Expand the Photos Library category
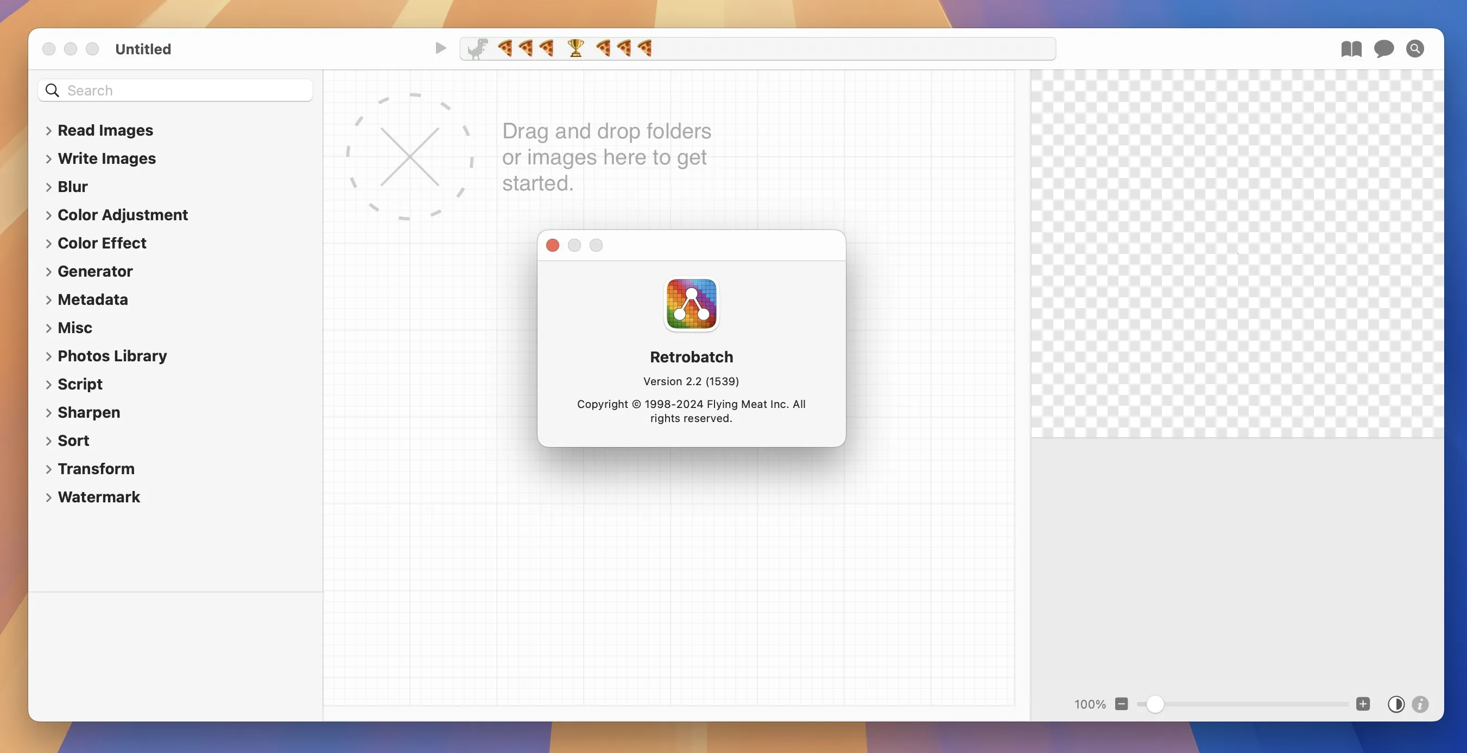This screenshot has width=1467, height=753. (49, 356)
